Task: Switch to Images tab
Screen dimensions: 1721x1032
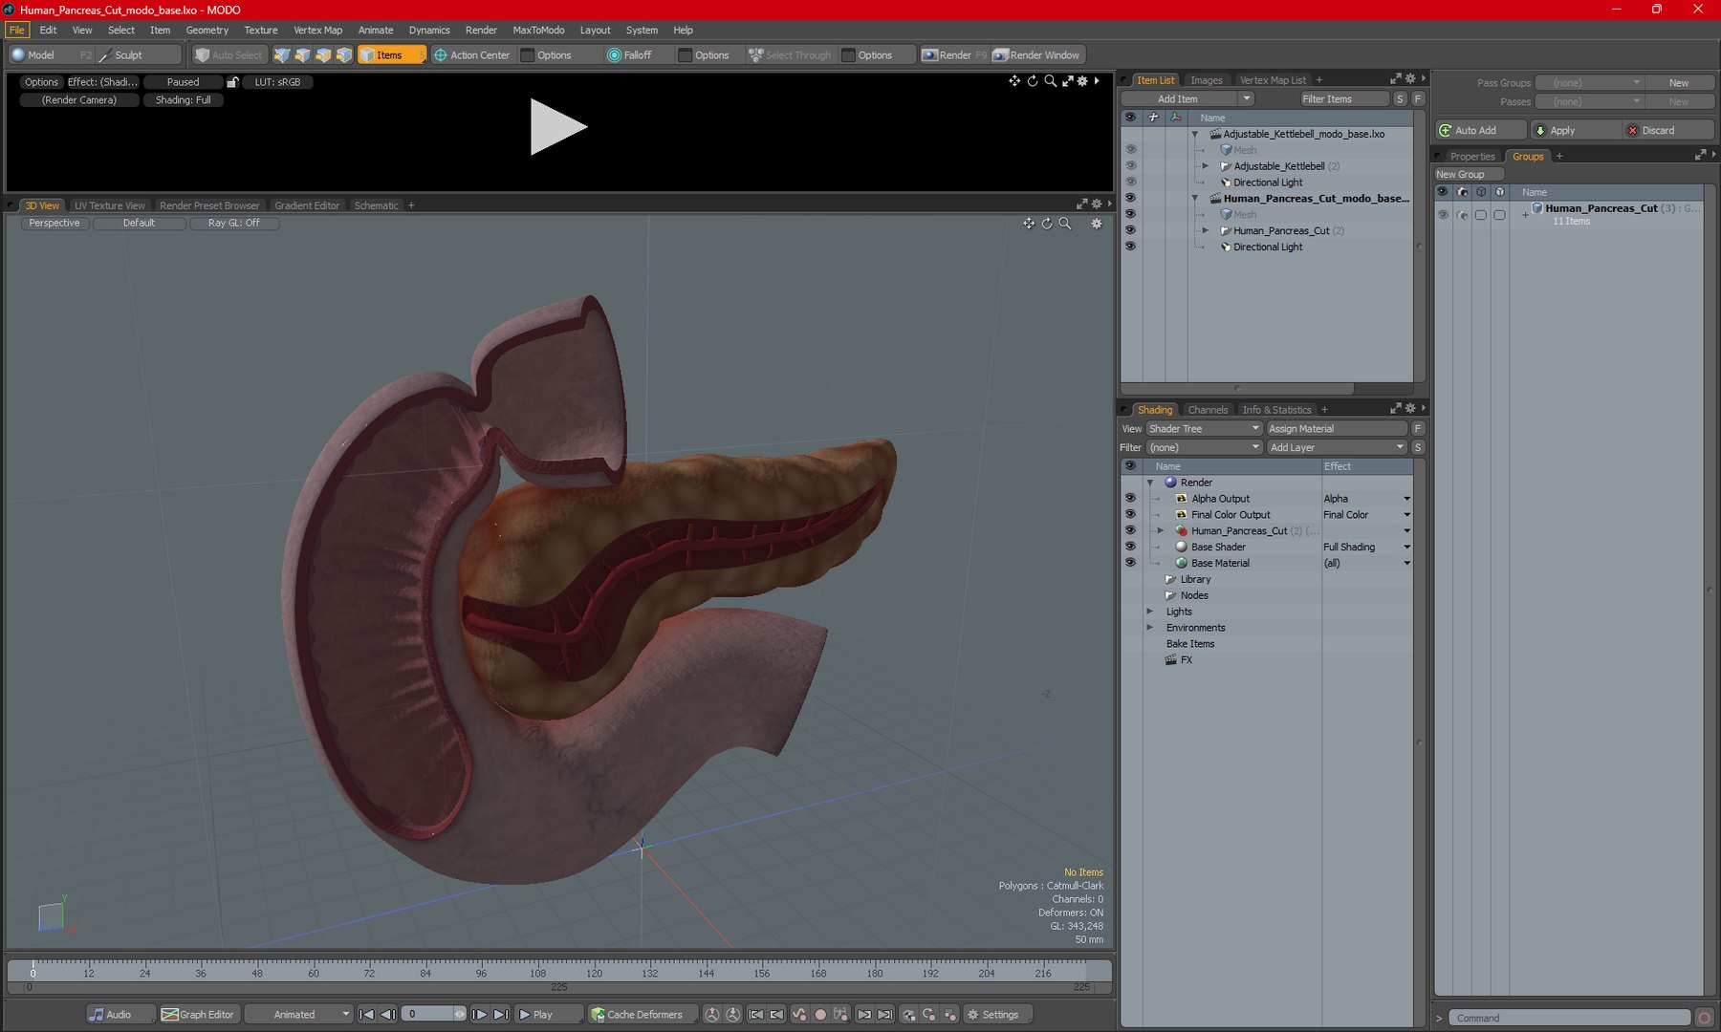Action: (1206, 80)
